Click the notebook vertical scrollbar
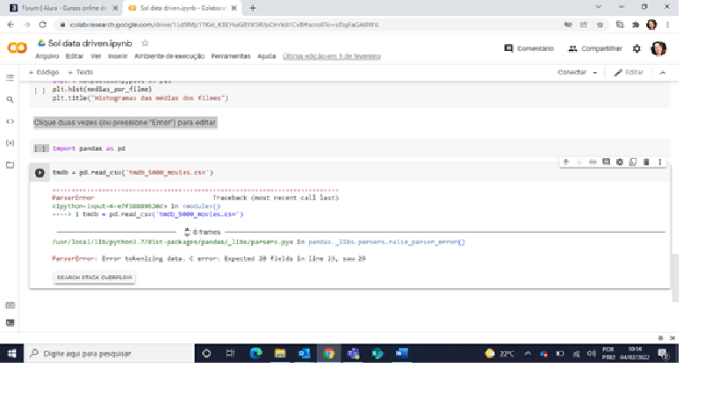The image size is (719, 404). (675, 278)
